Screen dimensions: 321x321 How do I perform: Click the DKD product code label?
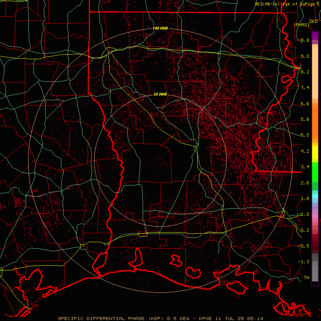(x=314, y=21)
